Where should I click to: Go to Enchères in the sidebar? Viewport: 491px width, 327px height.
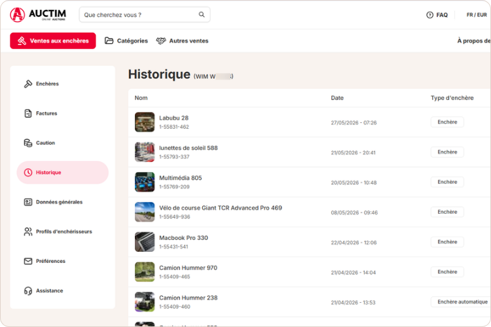pos(63,84)
